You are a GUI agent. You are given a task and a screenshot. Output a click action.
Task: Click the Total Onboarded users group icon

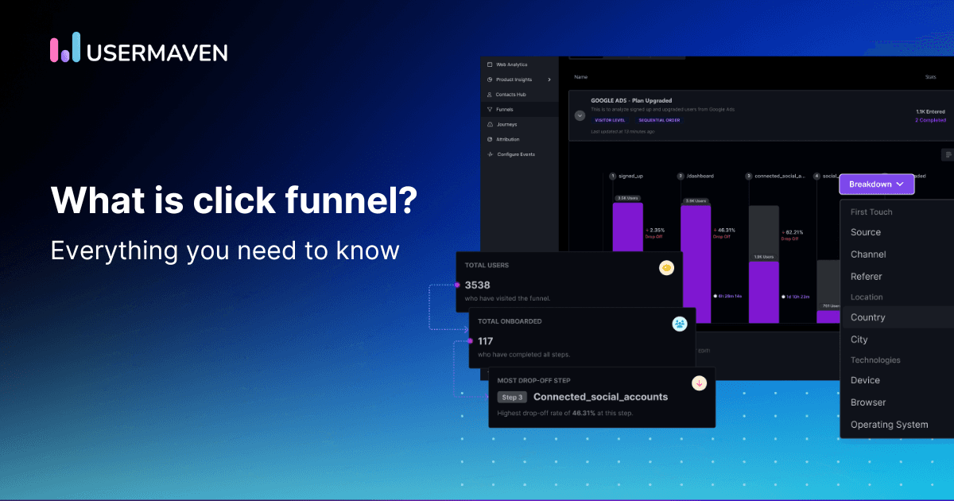pyautogui.click(x=680, y=324)
